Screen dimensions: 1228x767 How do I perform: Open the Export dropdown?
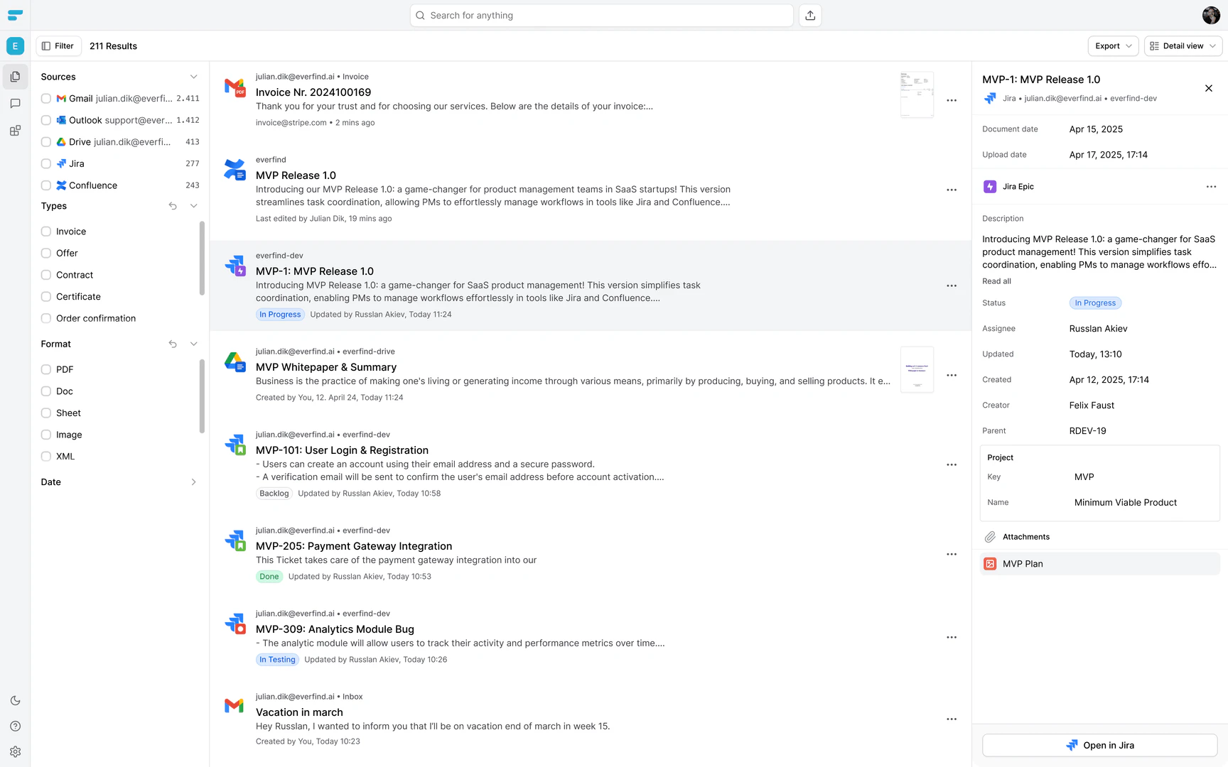1113,45
